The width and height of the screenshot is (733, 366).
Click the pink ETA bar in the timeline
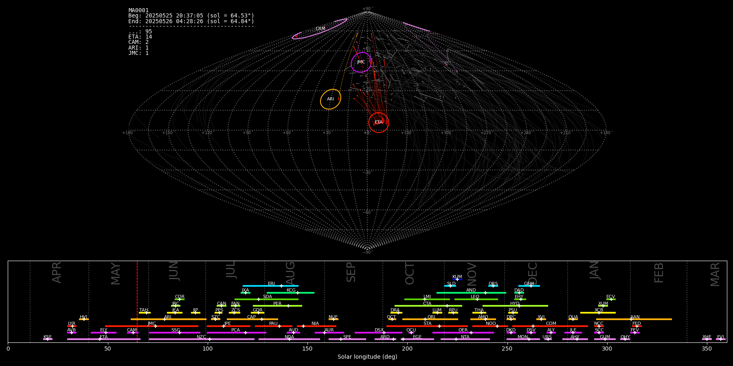103,339
